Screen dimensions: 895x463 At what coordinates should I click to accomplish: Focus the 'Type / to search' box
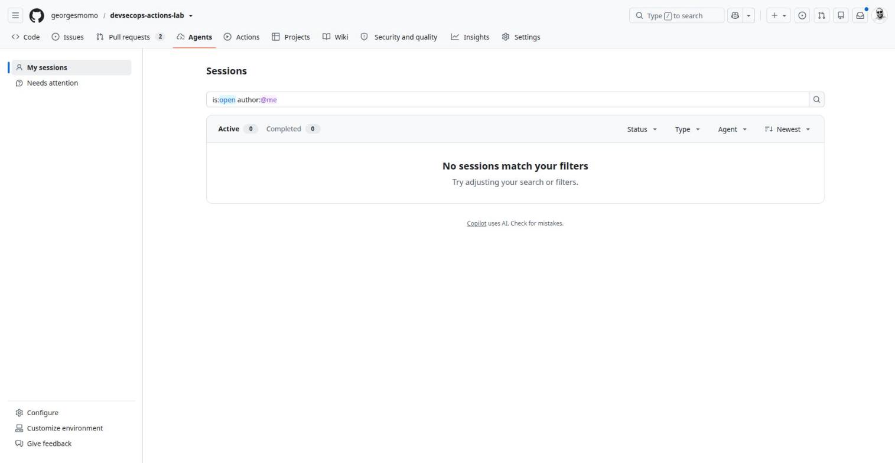[x=676, y=15]
